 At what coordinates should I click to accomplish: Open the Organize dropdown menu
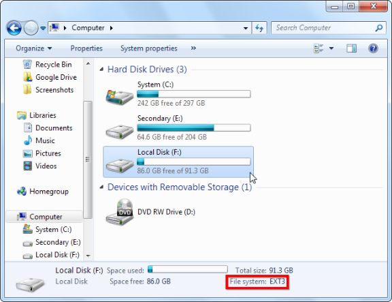[x=34, y=48]
